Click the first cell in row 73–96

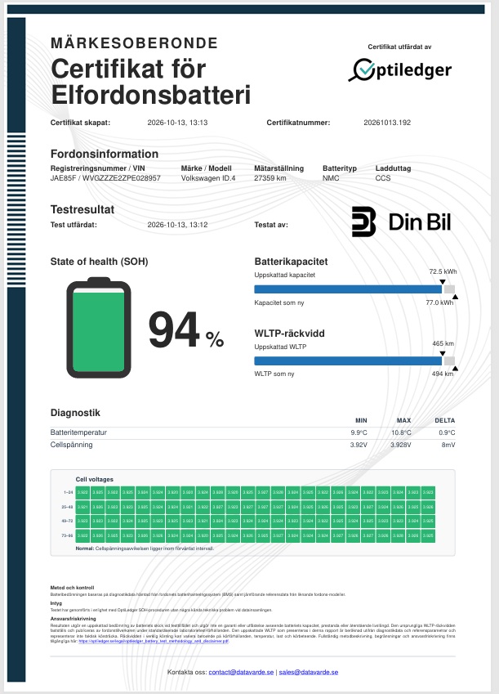point(82,535)
